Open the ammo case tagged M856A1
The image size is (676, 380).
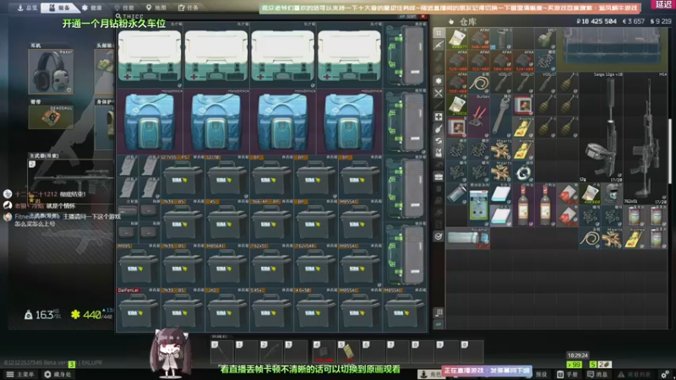[227, 266]
